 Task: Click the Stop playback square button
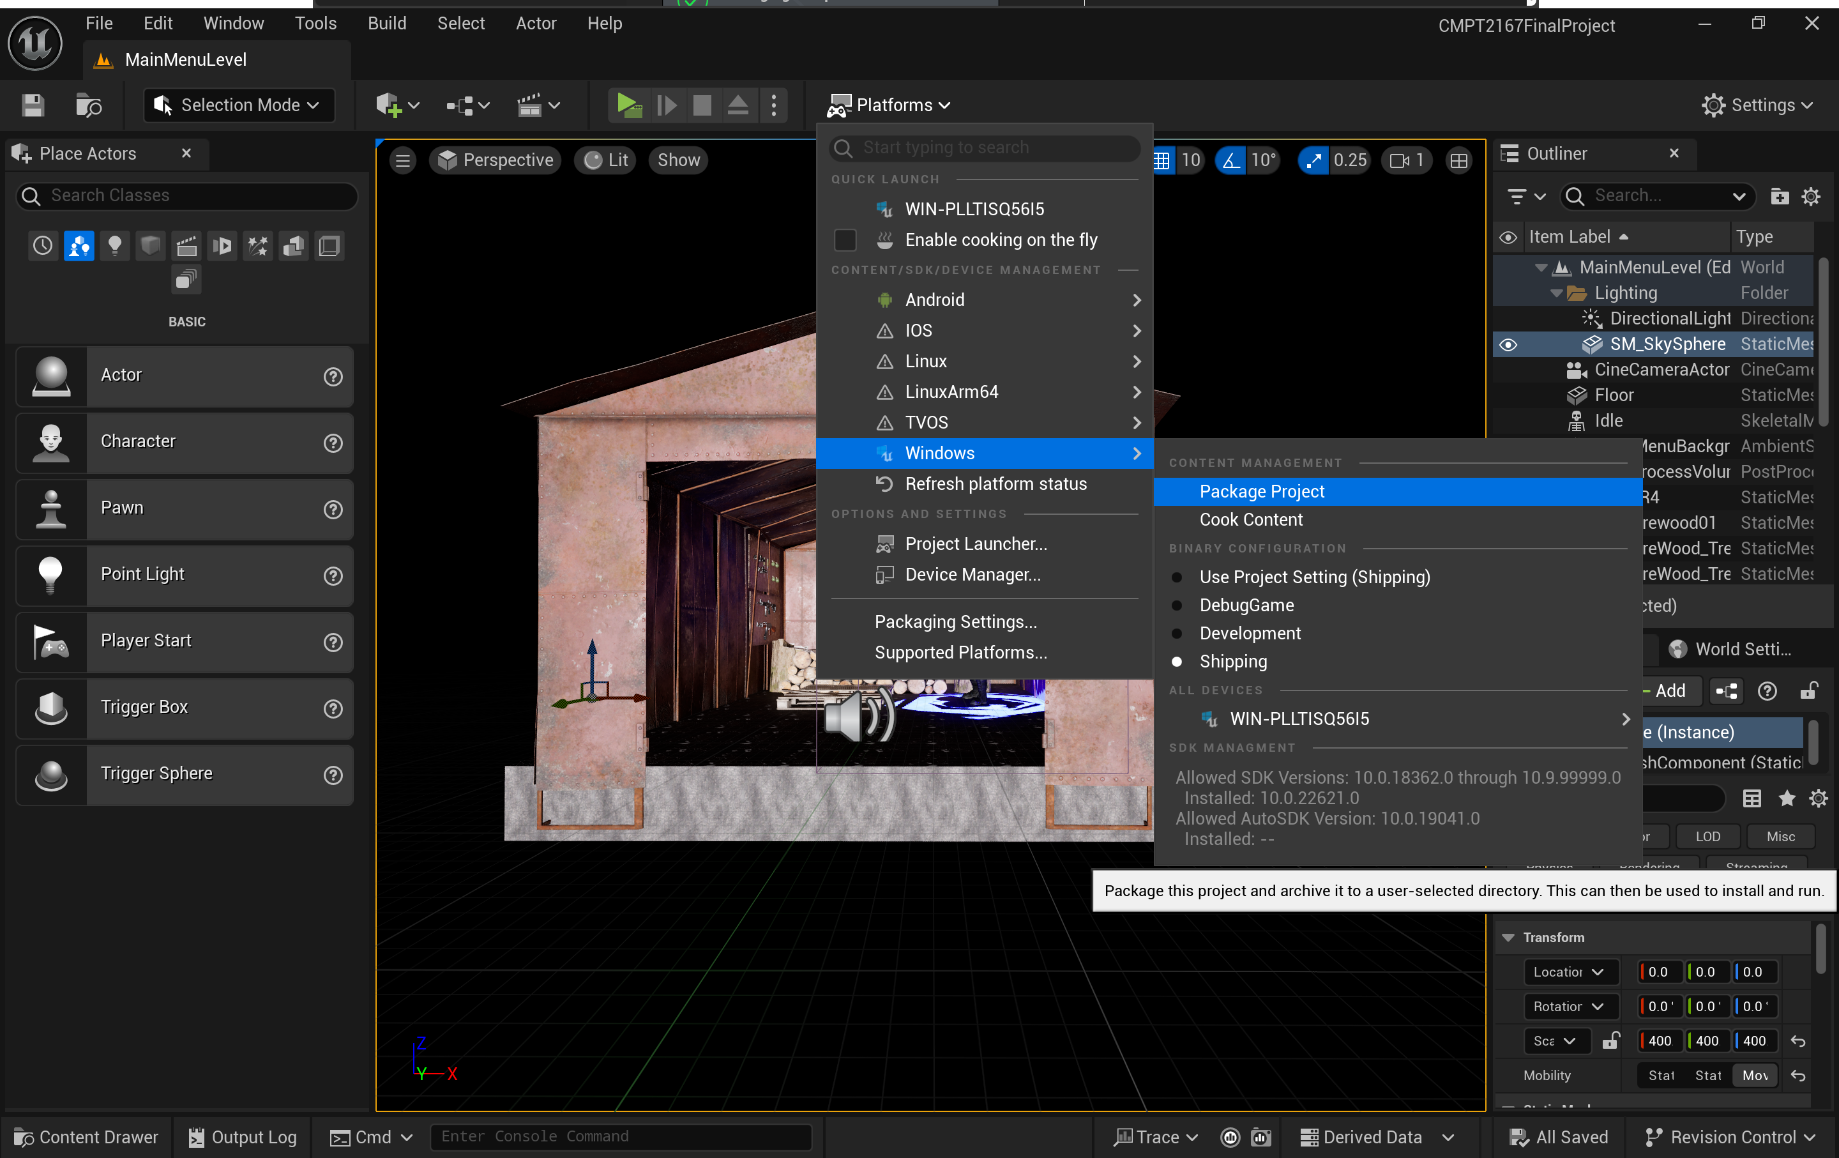(x=702, y=105)
